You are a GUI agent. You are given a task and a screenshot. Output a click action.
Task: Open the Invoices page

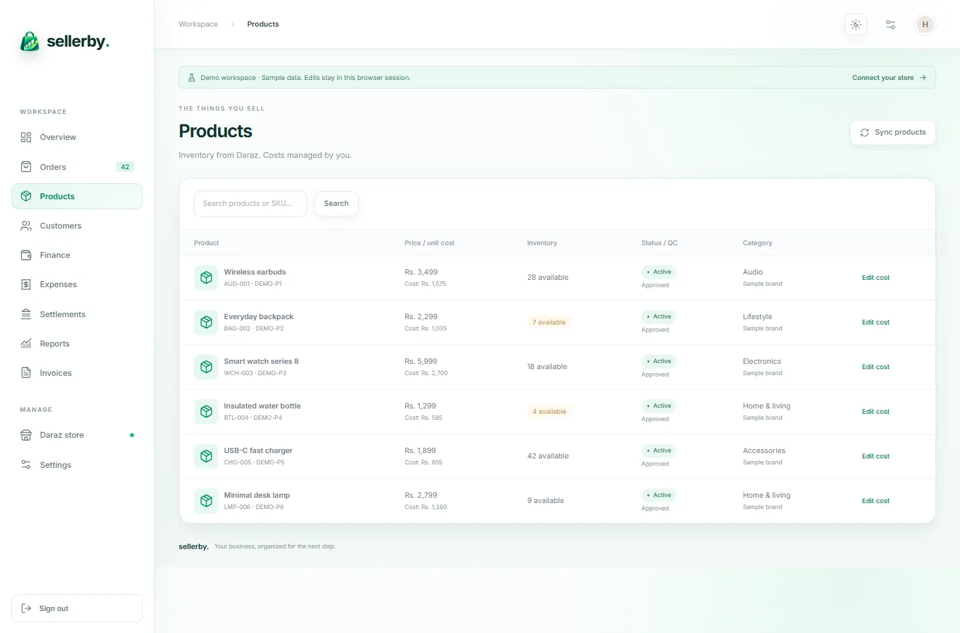click(x=77, y=373)
